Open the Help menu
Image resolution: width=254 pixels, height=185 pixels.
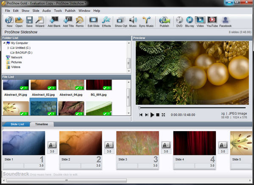(x=97, y=11)
